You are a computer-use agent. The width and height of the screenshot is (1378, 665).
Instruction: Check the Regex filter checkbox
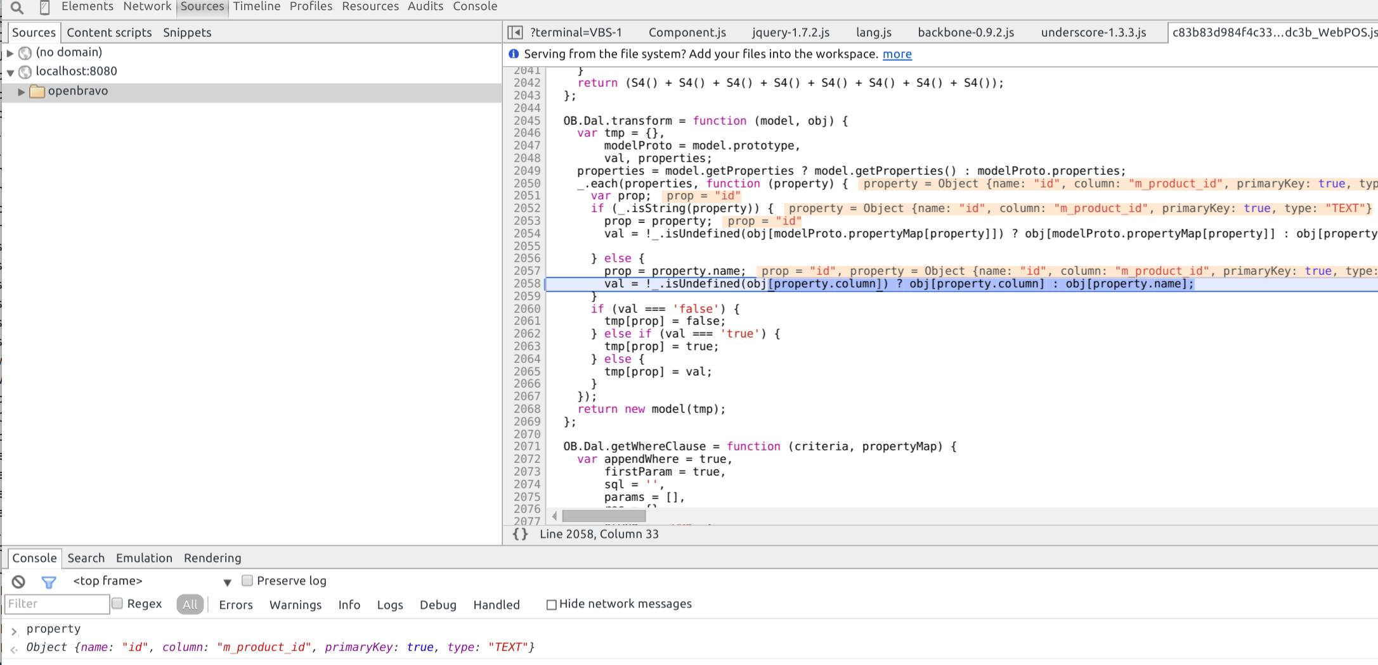tap(117, 604)
